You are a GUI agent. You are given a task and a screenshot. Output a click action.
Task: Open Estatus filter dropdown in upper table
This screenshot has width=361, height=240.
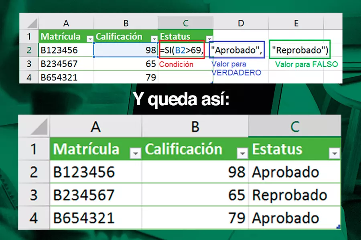[209, 39]
